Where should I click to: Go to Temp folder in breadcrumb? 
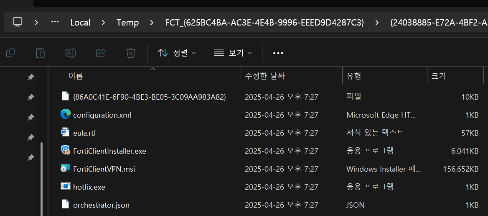click(x=127, y=23)
